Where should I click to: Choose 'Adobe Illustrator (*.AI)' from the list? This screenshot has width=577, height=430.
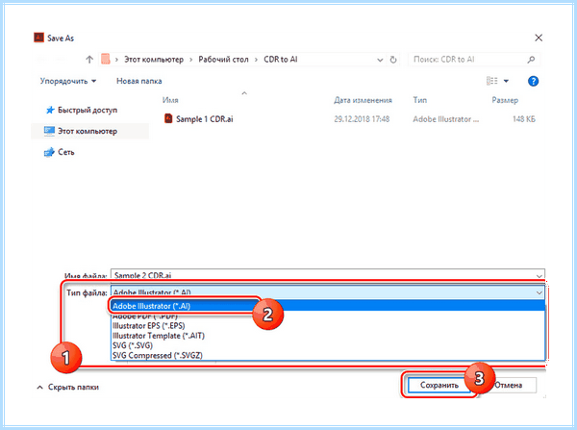pyautogui.click(x=328, y=306)
